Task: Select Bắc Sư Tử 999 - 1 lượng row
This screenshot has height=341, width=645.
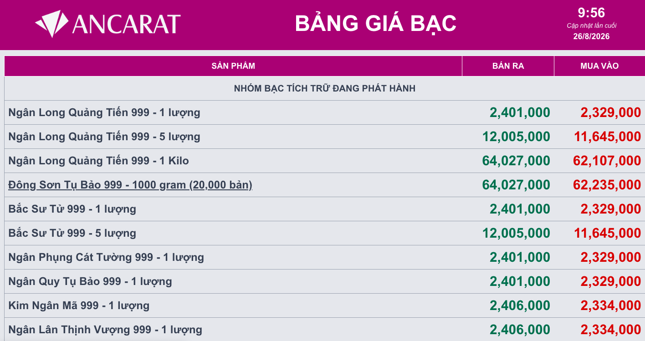Action: click(325, 209)
